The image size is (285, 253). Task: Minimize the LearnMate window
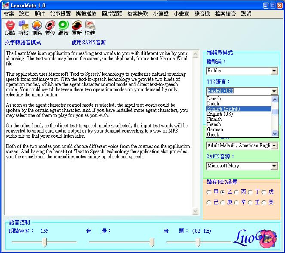pyautogui.click(x=266, y=6)
